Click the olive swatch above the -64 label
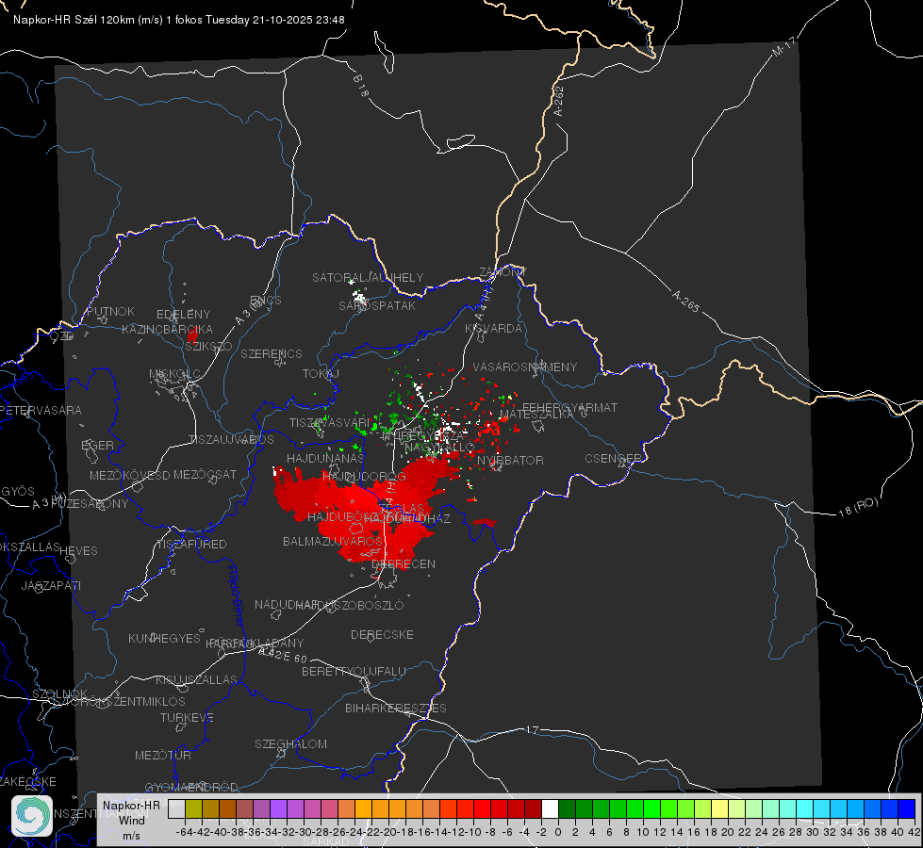Viewport: 923px width, 848px height. pyautogui.click(x=193, y=809)
